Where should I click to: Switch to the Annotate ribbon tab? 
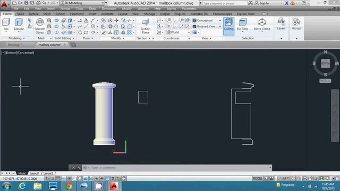[107, 14]
